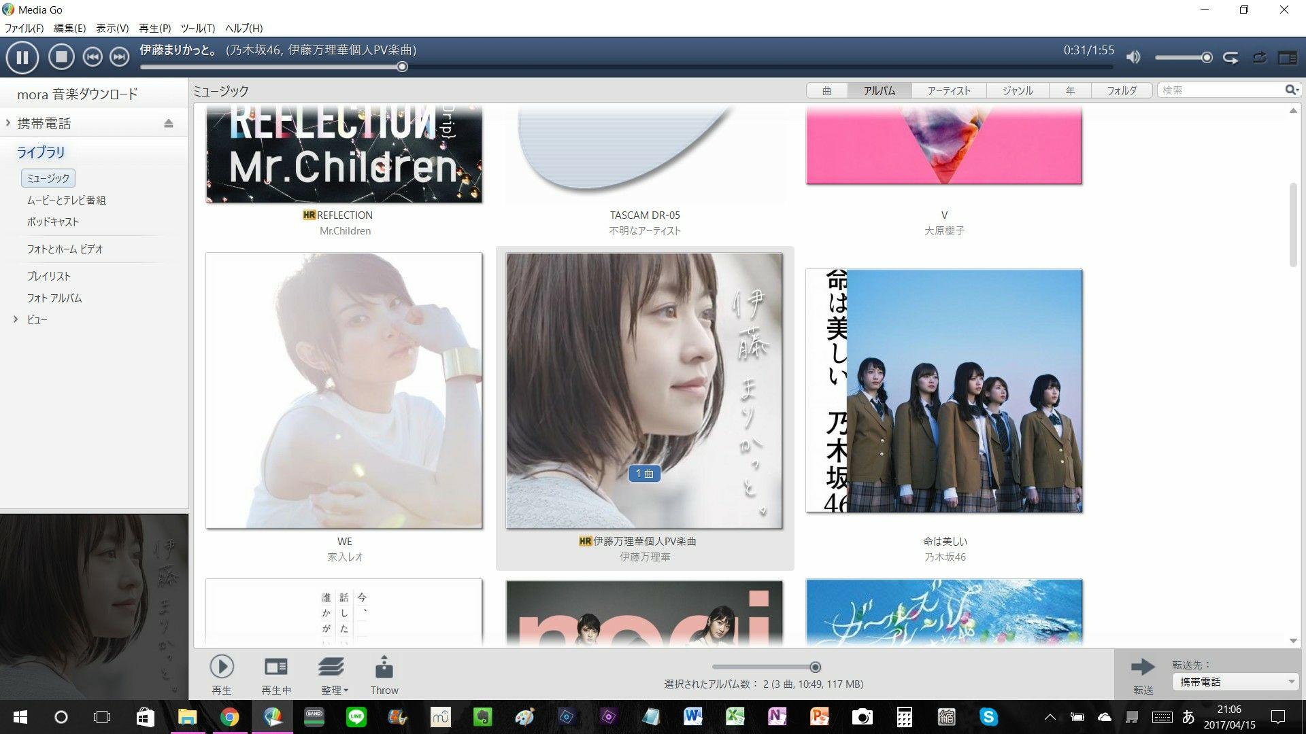Open the 再生中 now playing view
The width and height of the screenshot is (1306, 734).
tap(276, 674)
